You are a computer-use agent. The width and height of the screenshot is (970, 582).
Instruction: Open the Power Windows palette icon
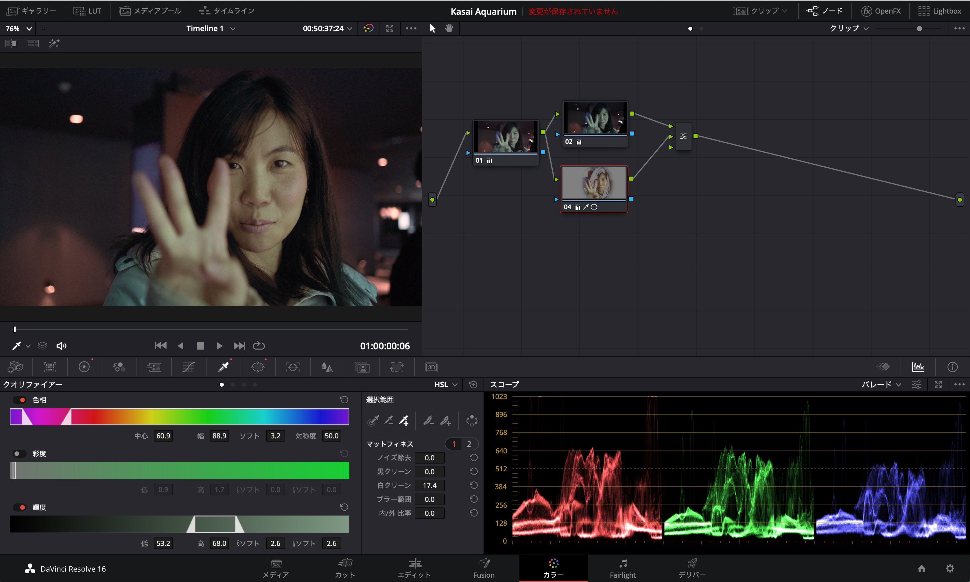tap(258, 367)
